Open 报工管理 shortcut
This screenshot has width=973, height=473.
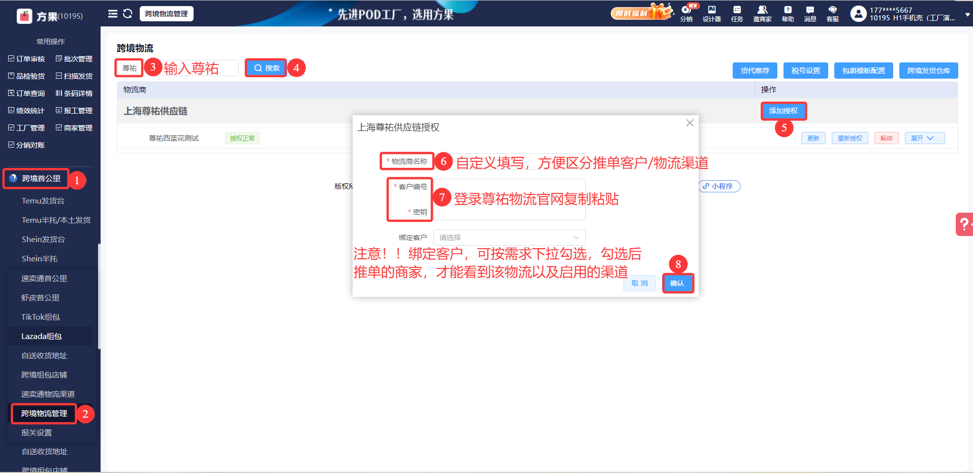[74, 111]
